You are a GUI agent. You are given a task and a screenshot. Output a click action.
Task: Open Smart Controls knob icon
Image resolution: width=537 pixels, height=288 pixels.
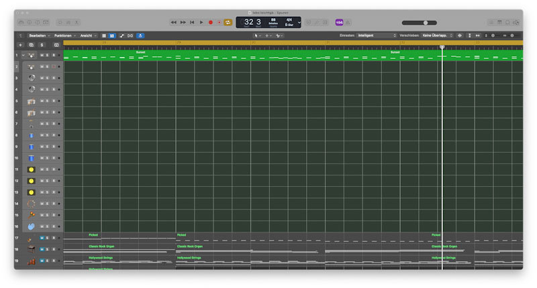pos(60,23)
